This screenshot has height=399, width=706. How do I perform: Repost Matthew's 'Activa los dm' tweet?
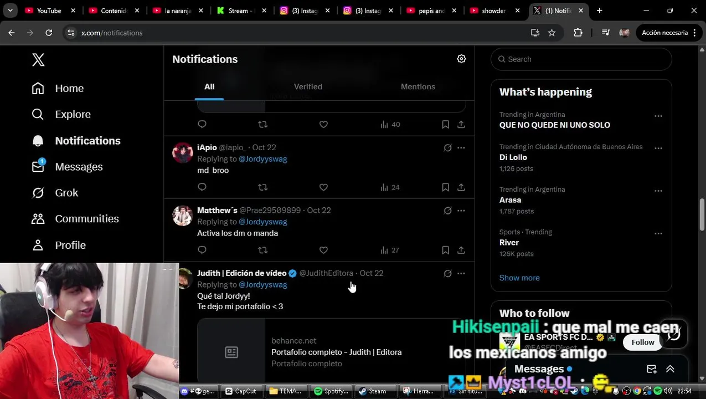(x=263, y=250)
